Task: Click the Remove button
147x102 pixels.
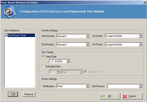Action: [29, 94]
